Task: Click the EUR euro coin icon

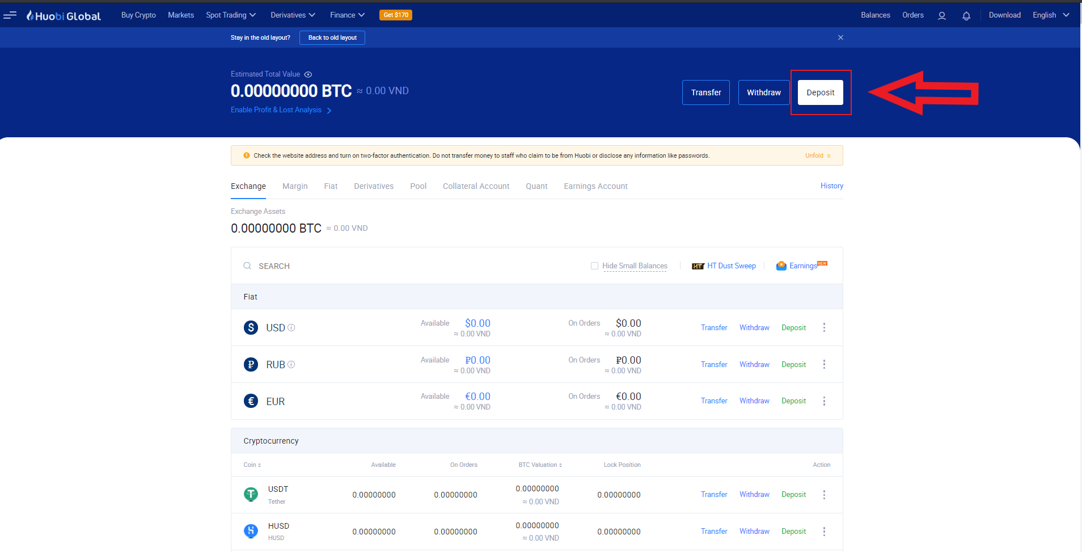Action: pos(251,401)
